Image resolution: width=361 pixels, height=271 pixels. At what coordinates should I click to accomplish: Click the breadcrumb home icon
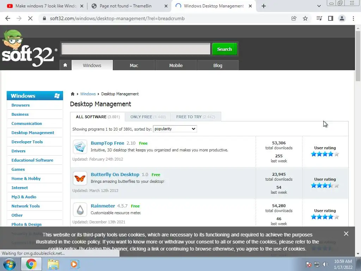coord(73,94)
